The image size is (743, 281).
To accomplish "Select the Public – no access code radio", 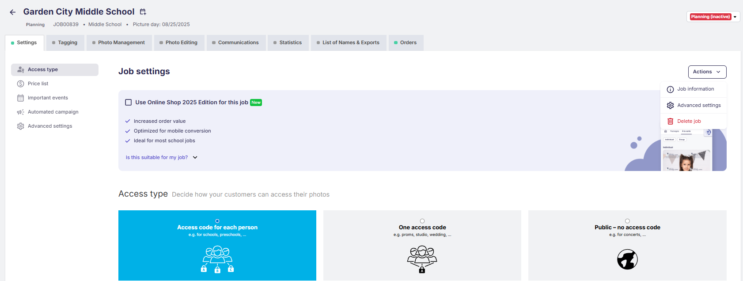I will click(x=627, y=221).
